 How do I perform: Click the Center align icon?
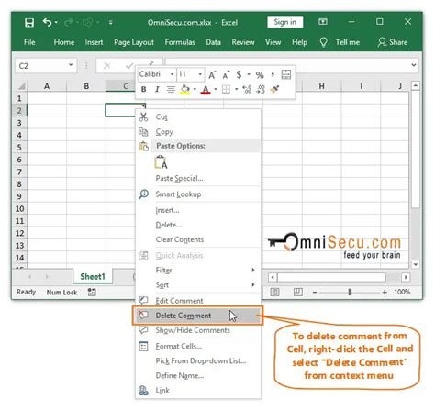click(171, 89)
